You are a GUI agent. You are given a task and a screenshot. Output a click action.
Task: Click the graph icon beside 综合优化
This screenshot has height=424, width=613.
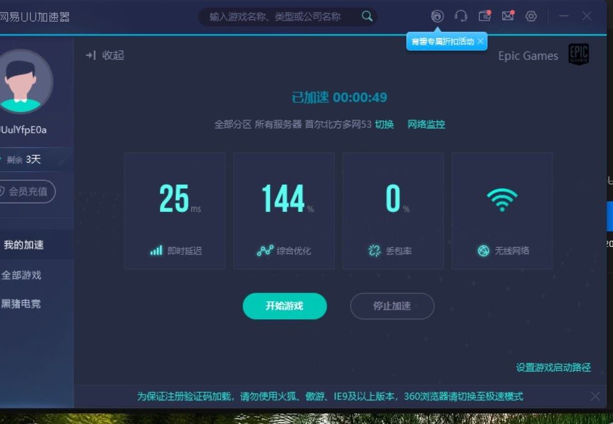(265, 250)
